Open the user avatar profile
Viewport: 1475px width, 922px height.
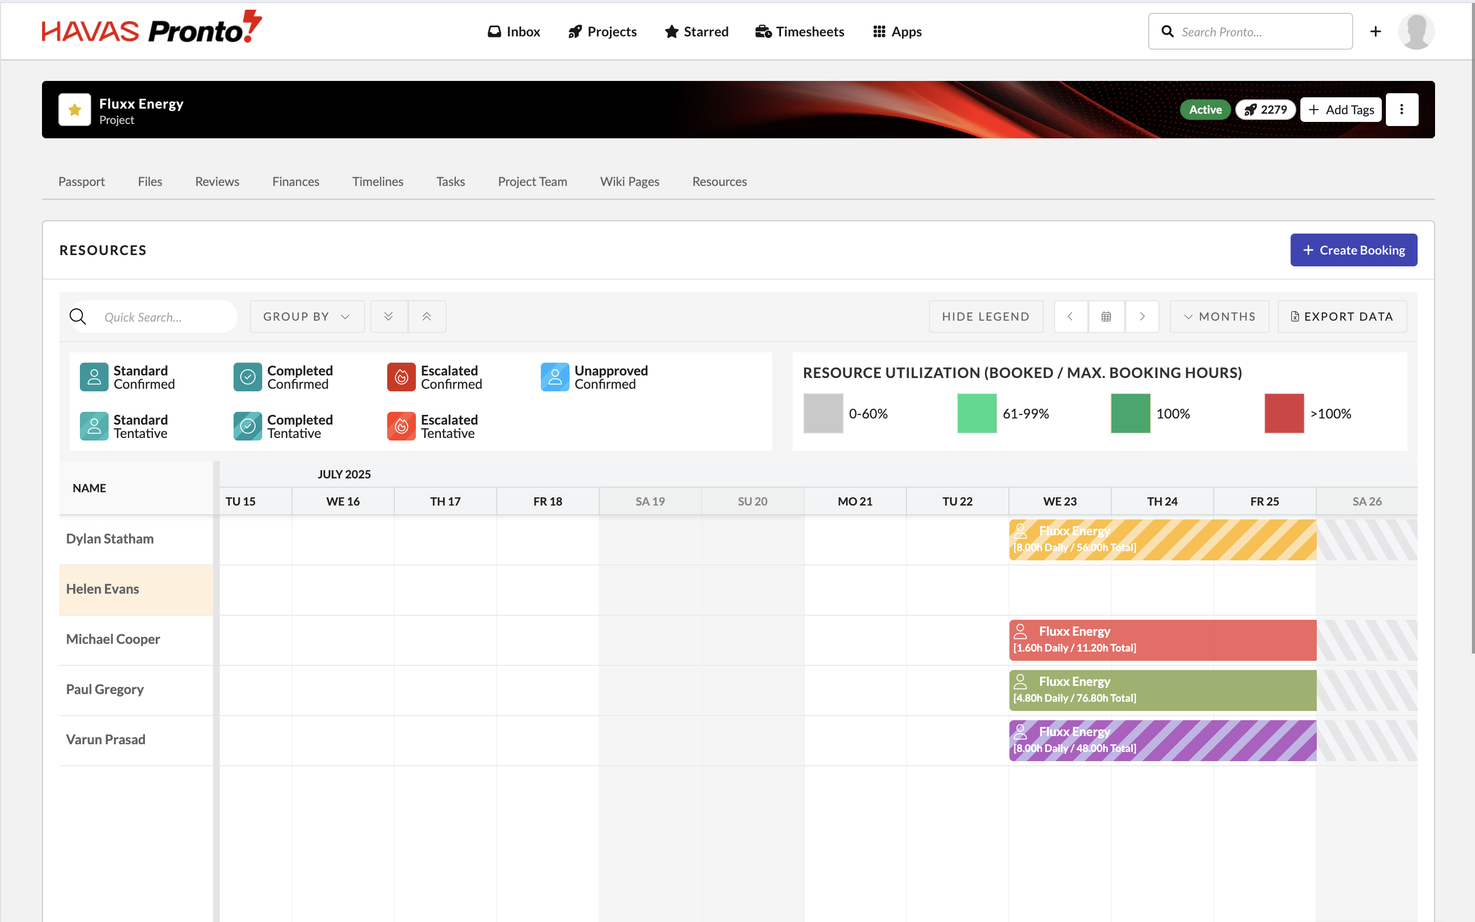pyautogui.click(x=1416, y=32)
